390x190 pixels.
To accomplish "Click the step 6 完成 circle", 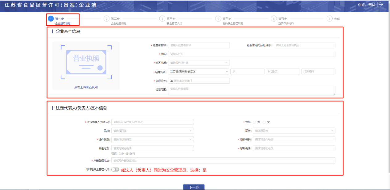I will [330, 18].
